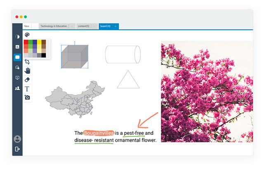Select the hand pan tool
Image resolution: width=264 pixels, height=169 pixels.
[x=27, y=70]
